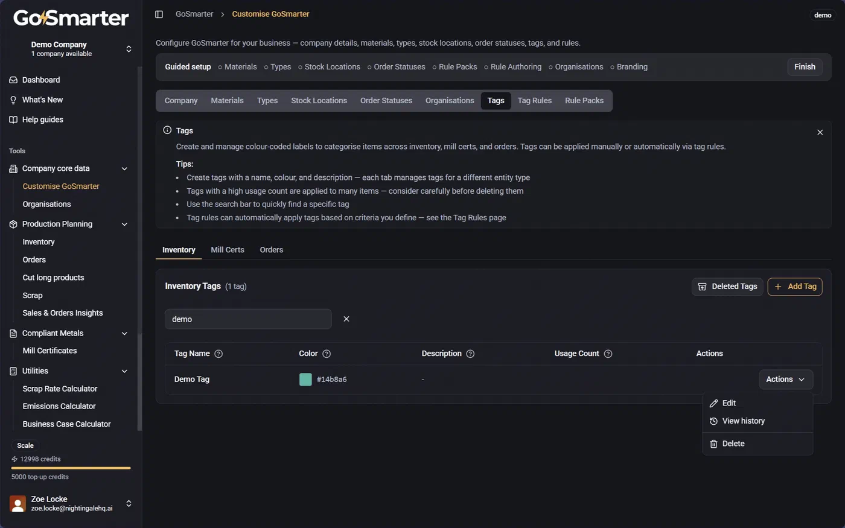The height and width of the screenshot is (528, 845).
Task: Click the clock icon beside View history
Action: (713, 421)
